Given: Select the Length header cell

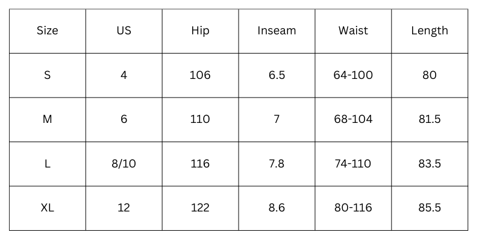Looking at the screenshot, I should pos(430,31).
